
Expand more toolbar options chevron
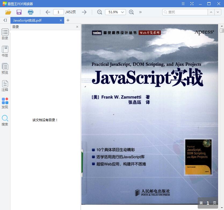(140, 12)
